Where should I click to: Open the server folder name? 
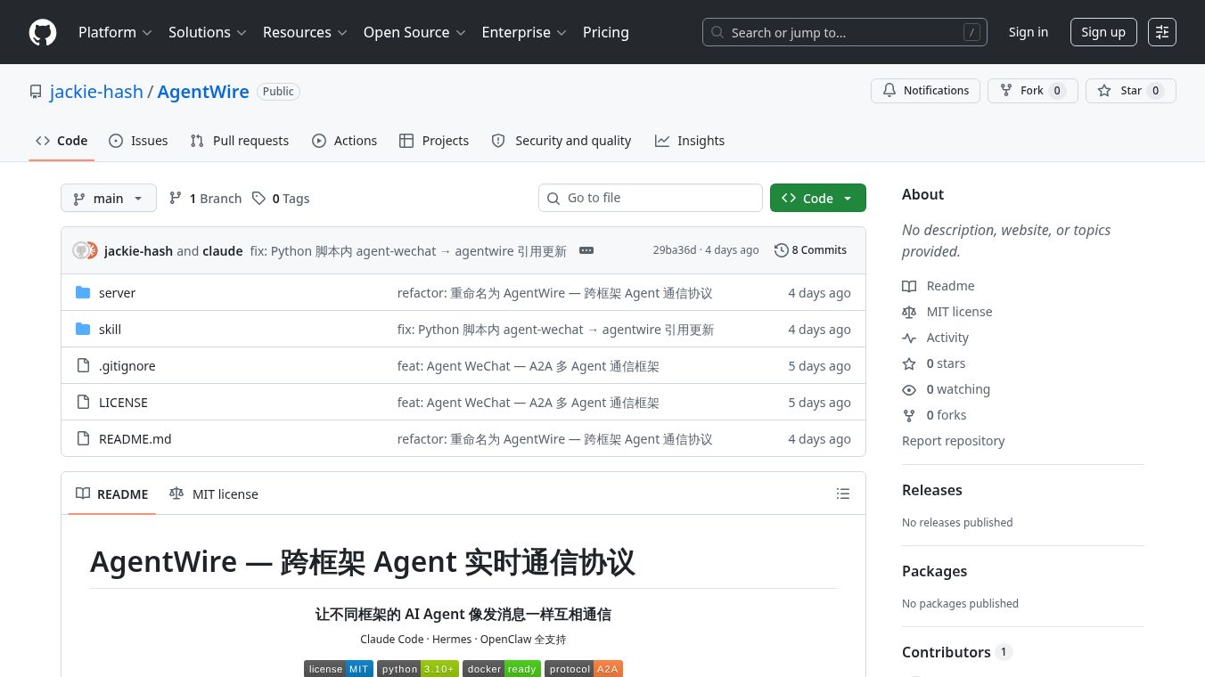click(x=117, y=293)
